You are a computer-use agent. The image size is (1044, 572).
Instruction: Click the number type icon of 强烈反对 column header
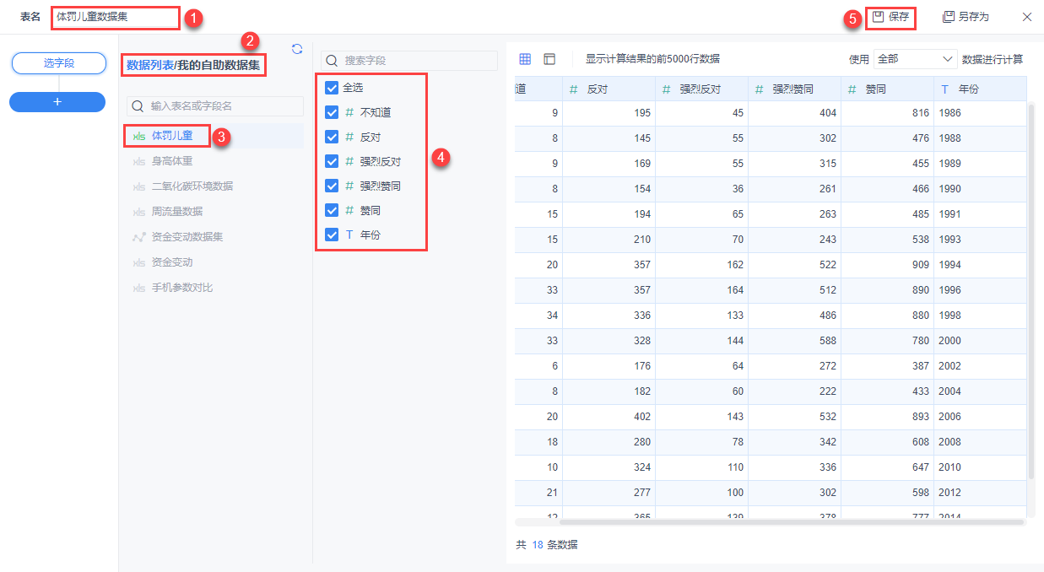(x=667, y=89)
